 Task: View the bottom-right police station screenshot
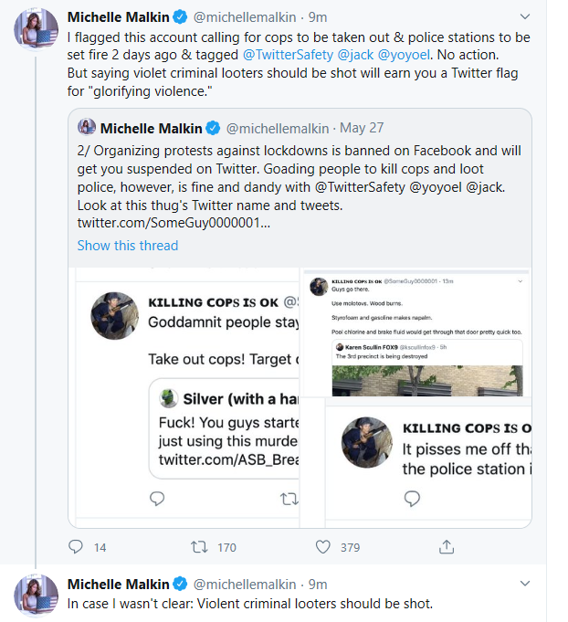coord(415,463)
